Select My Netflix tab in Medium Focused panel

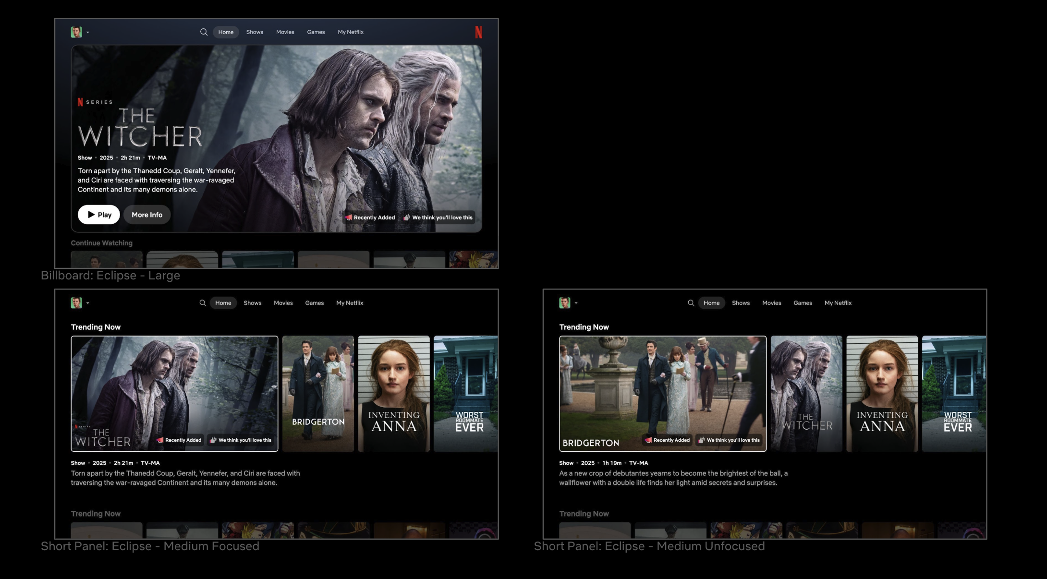350,303
